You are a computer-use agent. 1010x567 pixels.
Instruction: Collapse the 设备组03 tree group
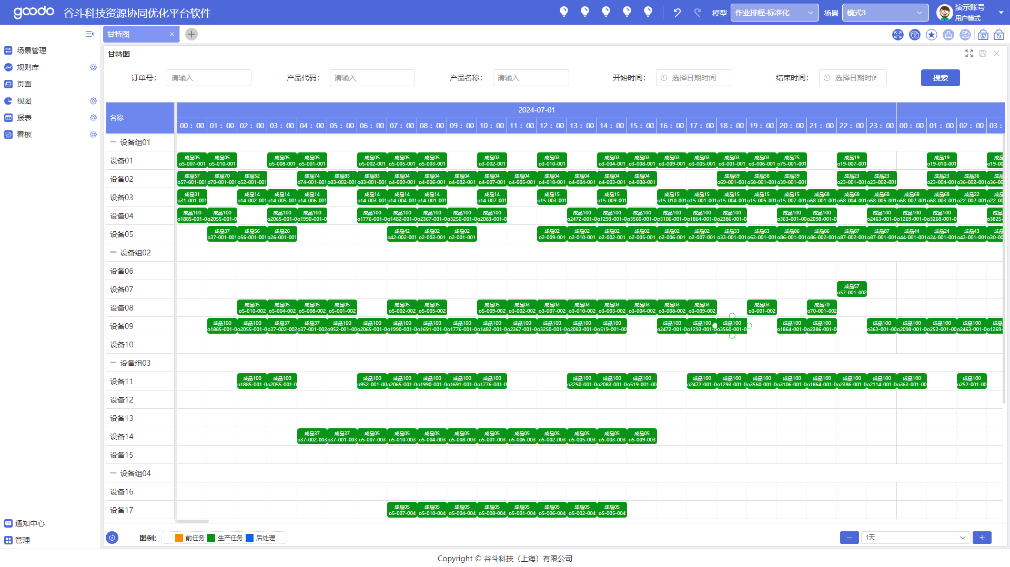[x=113, y=363]
